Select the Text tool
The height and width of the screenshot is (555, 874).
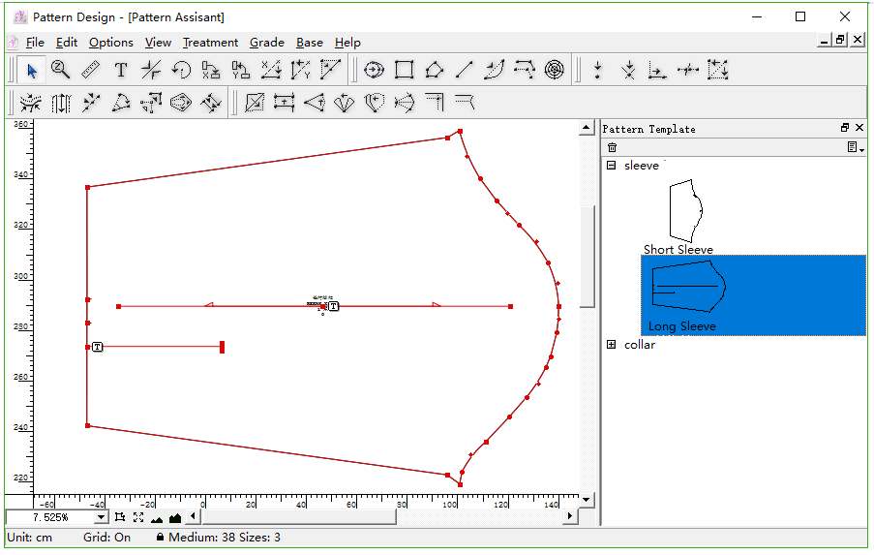click(x=121, y=70)
